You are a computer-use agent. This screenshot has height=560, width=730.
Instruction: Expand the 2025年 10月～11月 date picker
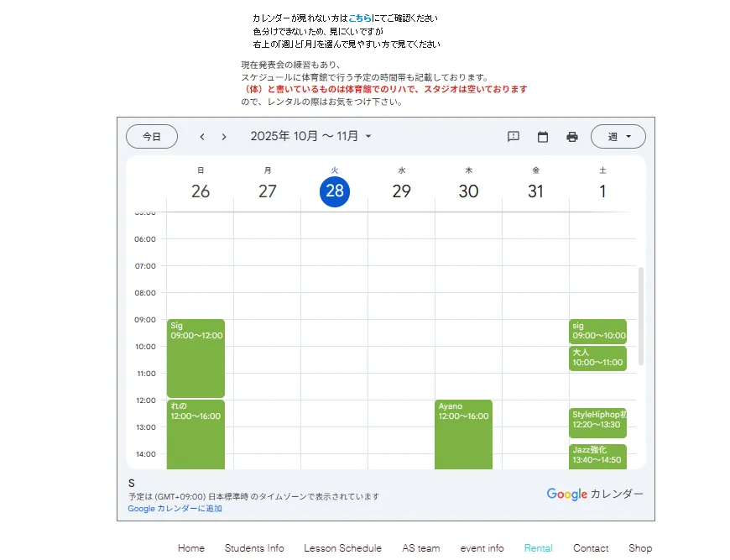(x=310, y=136)
